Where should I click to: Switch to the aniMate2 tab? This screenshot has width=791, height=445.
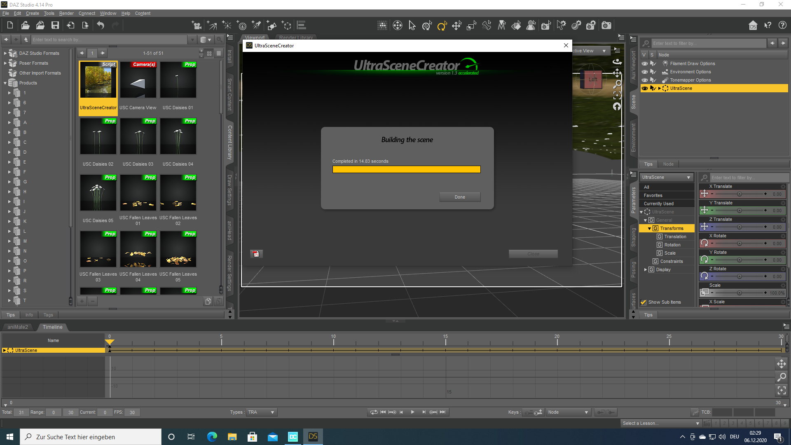[x=18, y=327]
